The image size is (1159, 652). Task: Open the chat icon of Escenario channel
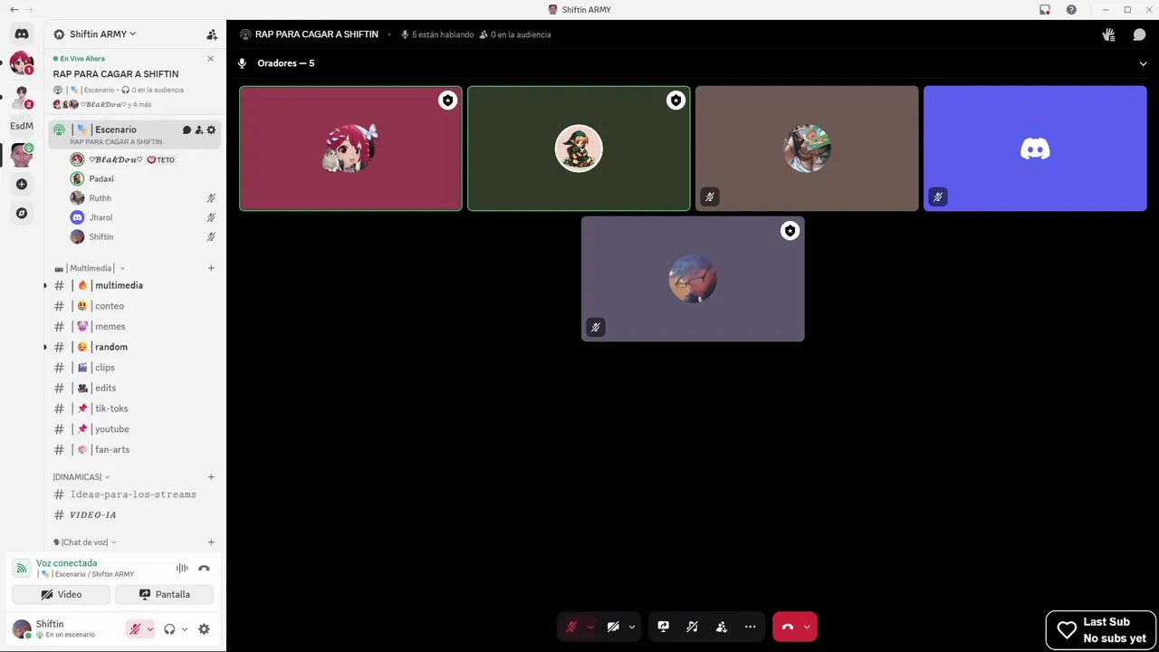click(x=187, y=129)
